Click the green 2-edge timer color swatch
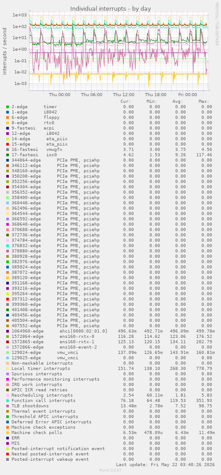Image resolution: width=221 pixels, height=475 pixels. click(8, 107)
